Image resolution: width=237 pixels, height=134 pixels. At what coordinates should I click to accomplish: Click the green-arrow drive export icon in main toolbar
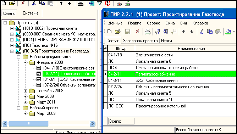tap(127, 3)
